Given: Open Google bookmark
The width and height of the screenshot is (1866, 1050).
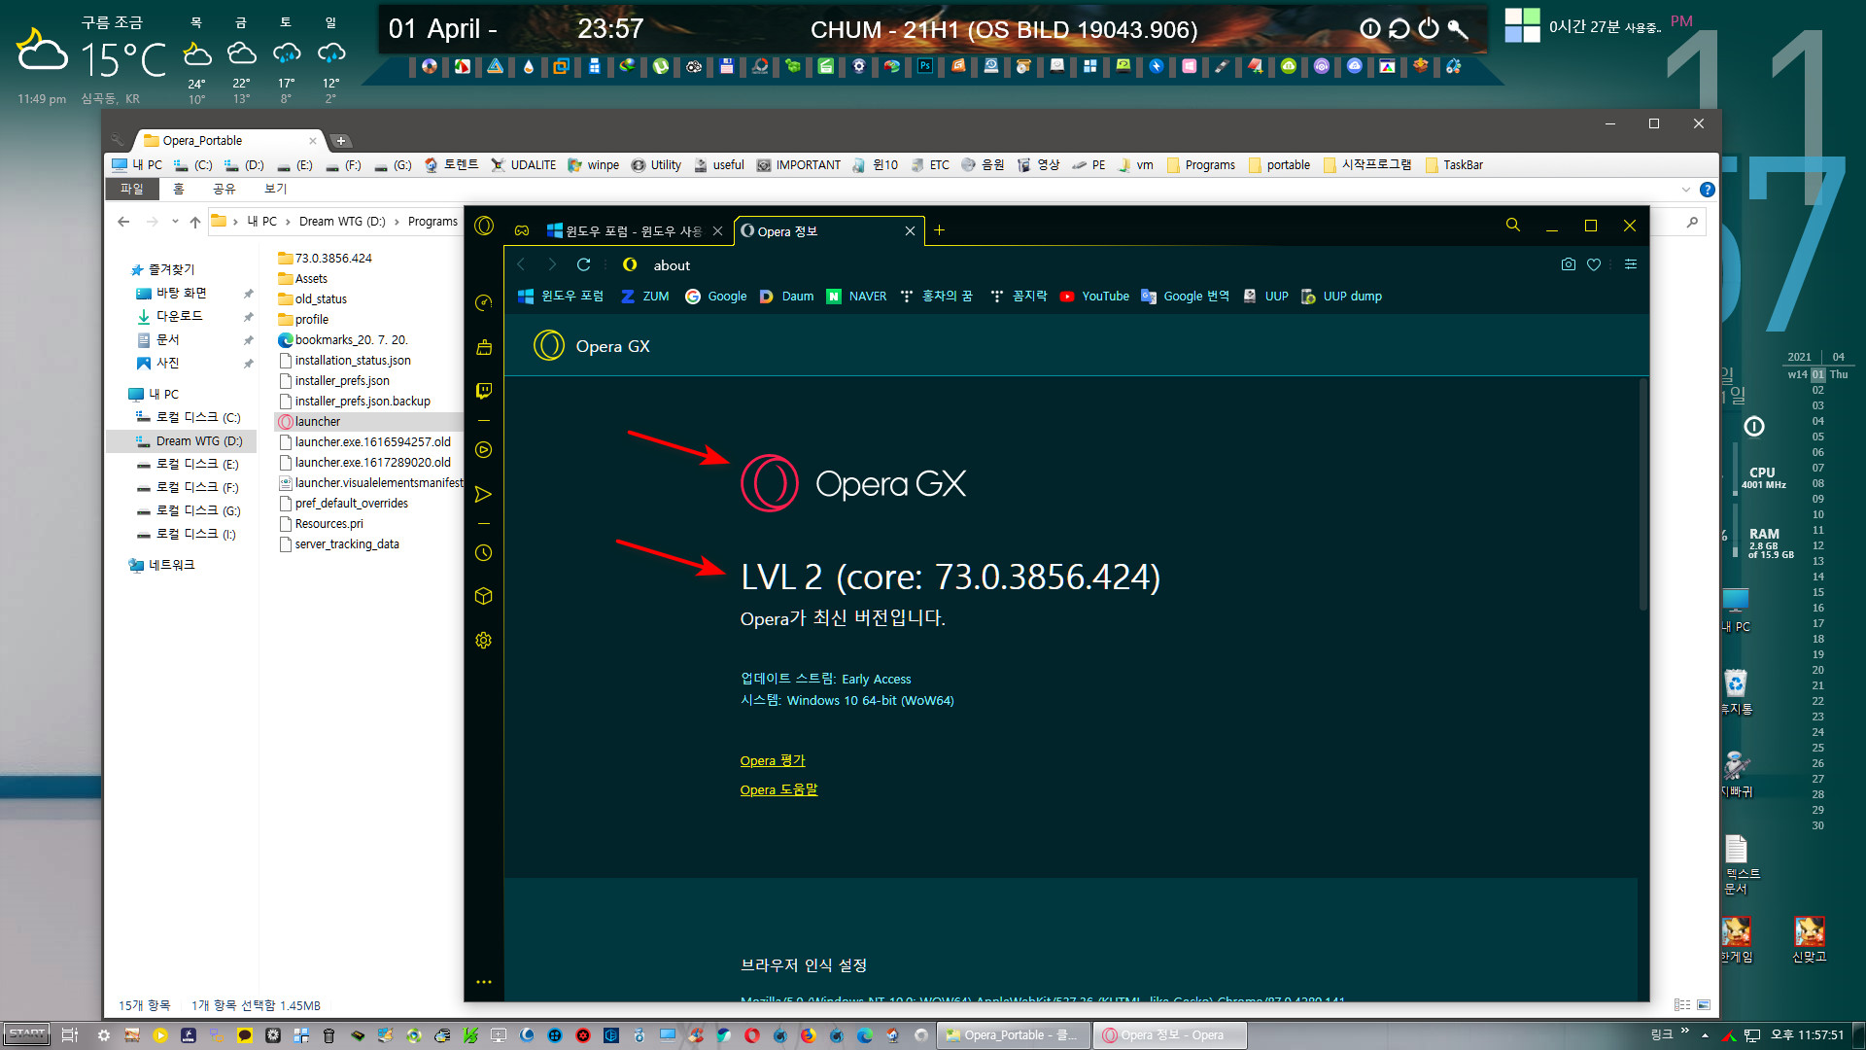Looking at the screenshot, I should [716, 297].
